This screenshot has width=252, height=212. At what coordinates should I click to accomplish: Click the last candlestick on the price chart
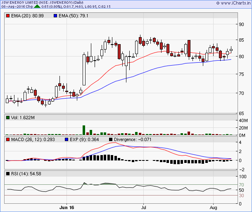pyautogui.click(x=231, y=50)
